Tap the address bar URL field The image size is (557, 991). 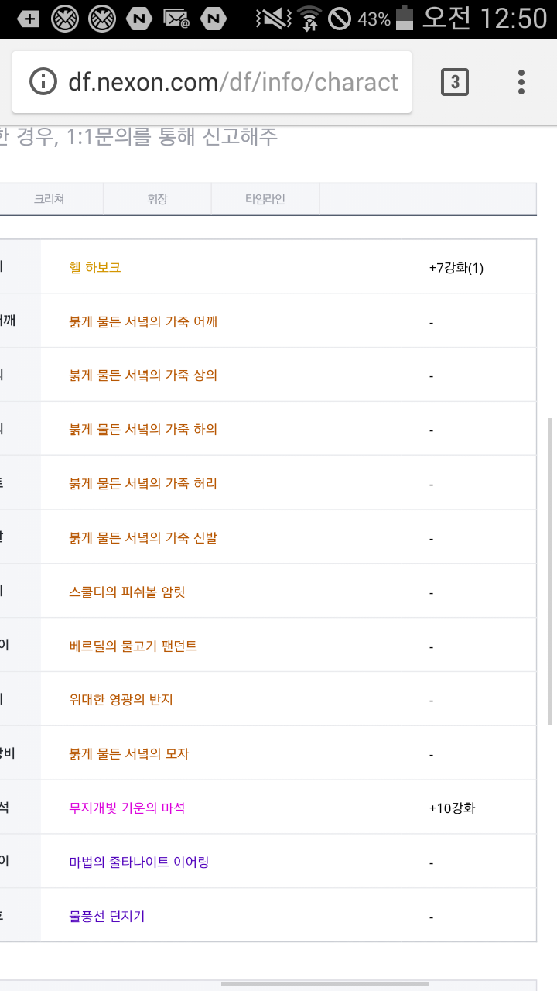(232, 81)
